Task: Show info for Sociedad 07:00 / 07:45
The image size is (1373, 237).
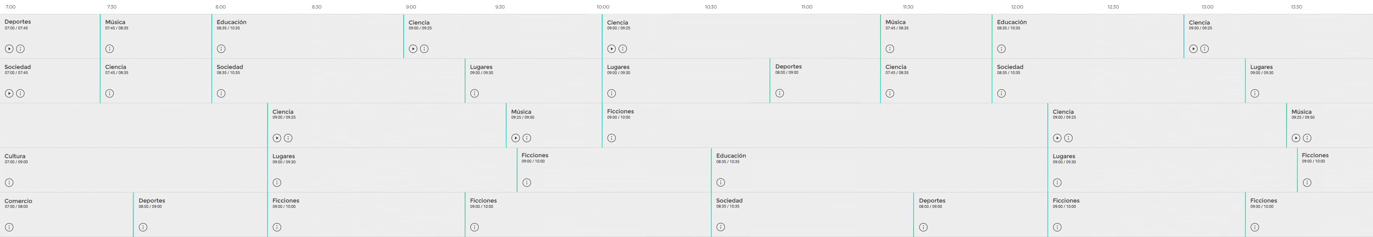Action: point(20,94)
